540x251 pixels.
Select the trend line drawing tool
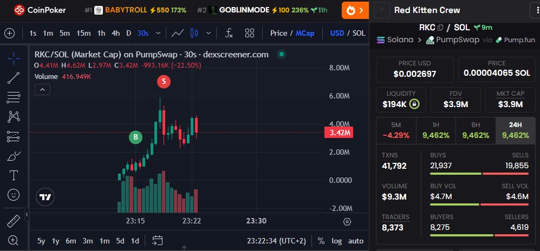14,78
